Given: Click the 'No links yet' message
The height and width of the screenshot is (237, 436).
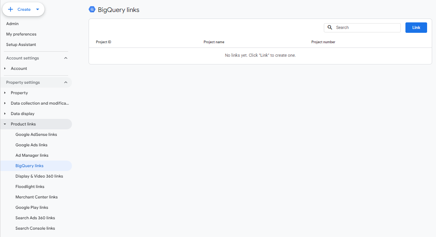Looking at the screenshot, I should point(260,56).
